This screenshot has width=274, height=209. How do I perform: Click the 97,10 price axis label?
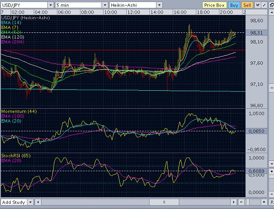[x=256, y=84]
